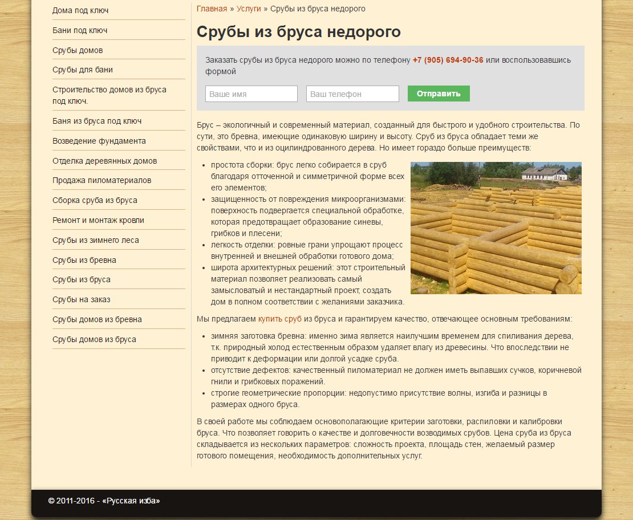Go to 'Отделка деревянных домов'
Viewport: 633px width, 520px height.
tap(104, 161)
